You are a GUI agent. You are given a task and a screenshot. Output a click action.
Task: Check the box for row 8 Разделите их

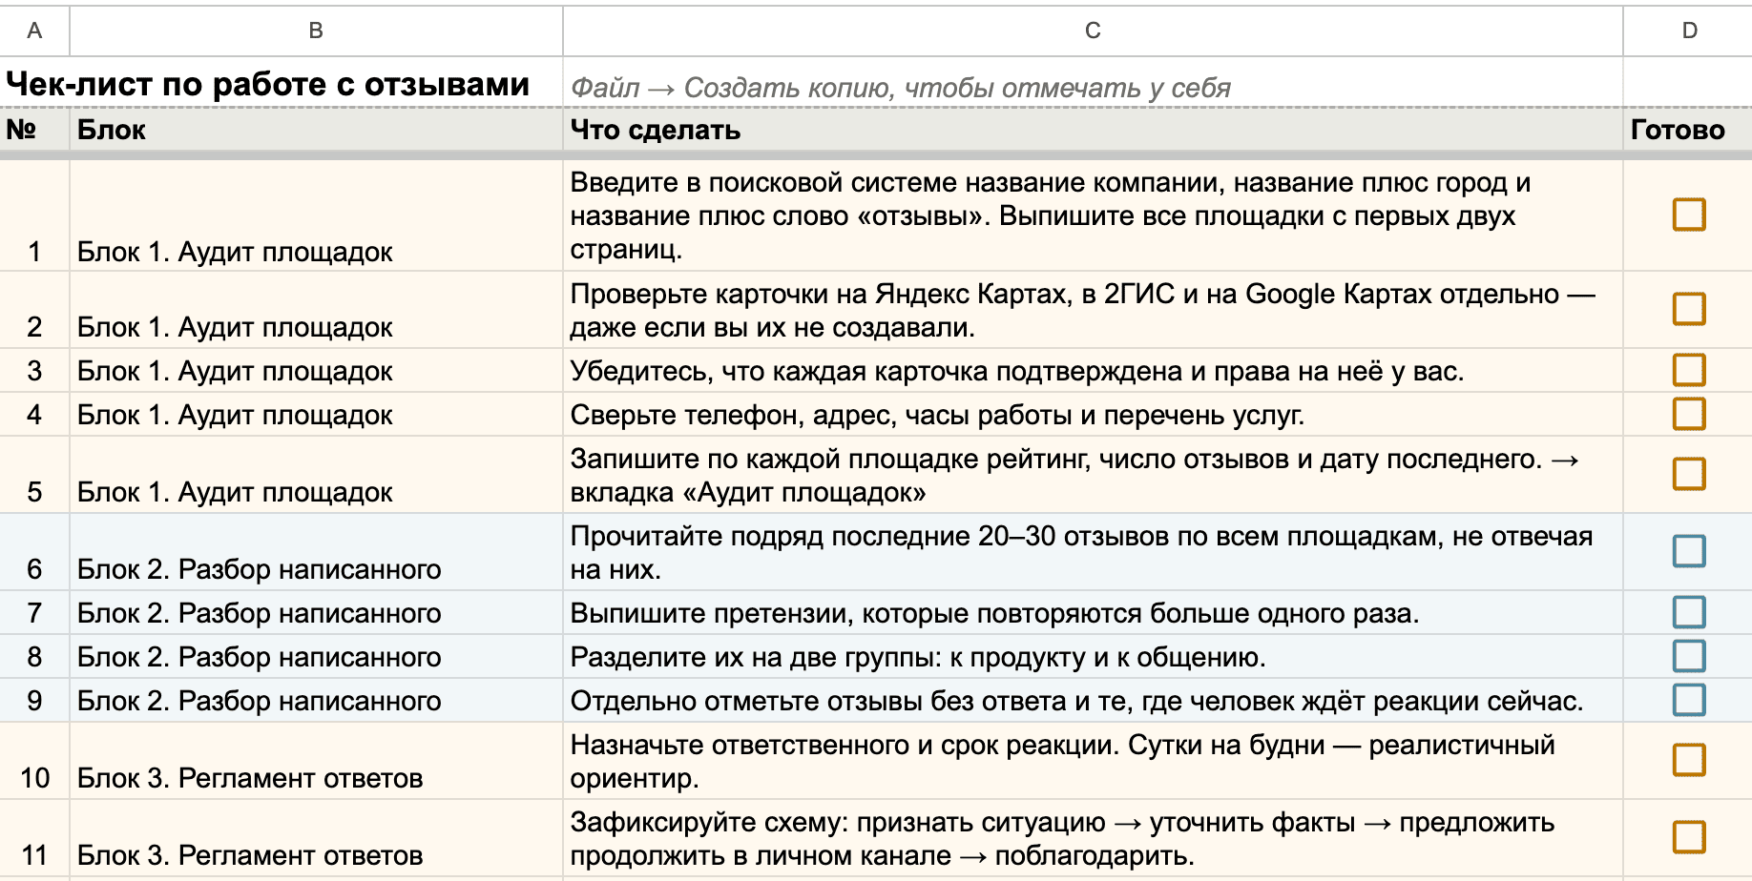click(1688, 656)
